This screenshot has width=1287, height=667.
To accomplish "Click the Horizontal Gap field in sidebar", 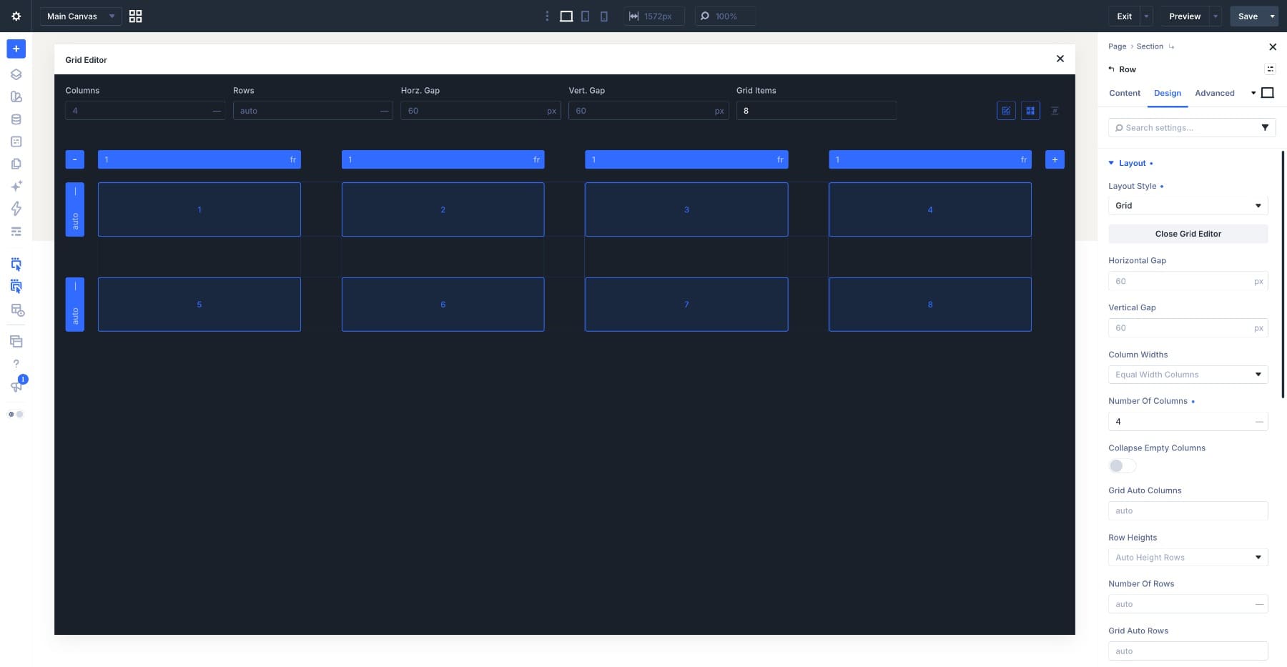I will pos(1188,281).
